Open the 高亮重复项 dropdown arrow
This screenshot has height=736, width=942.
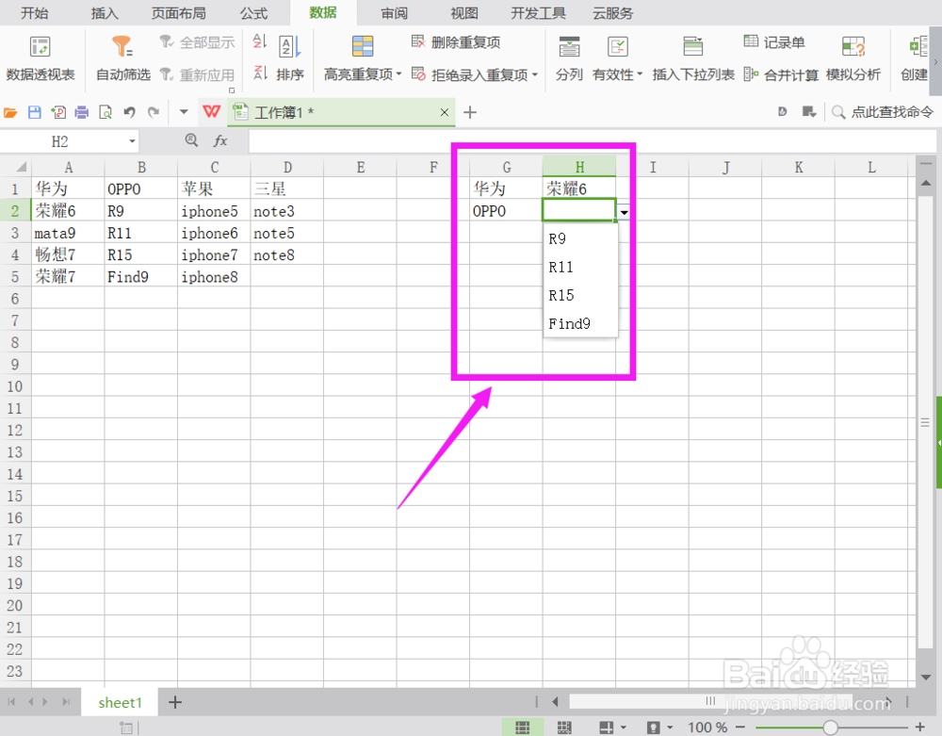(x=398, y=74)
